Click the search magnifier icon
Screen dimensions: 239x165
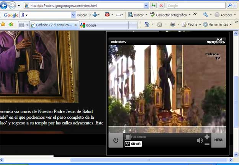point(230,5)
